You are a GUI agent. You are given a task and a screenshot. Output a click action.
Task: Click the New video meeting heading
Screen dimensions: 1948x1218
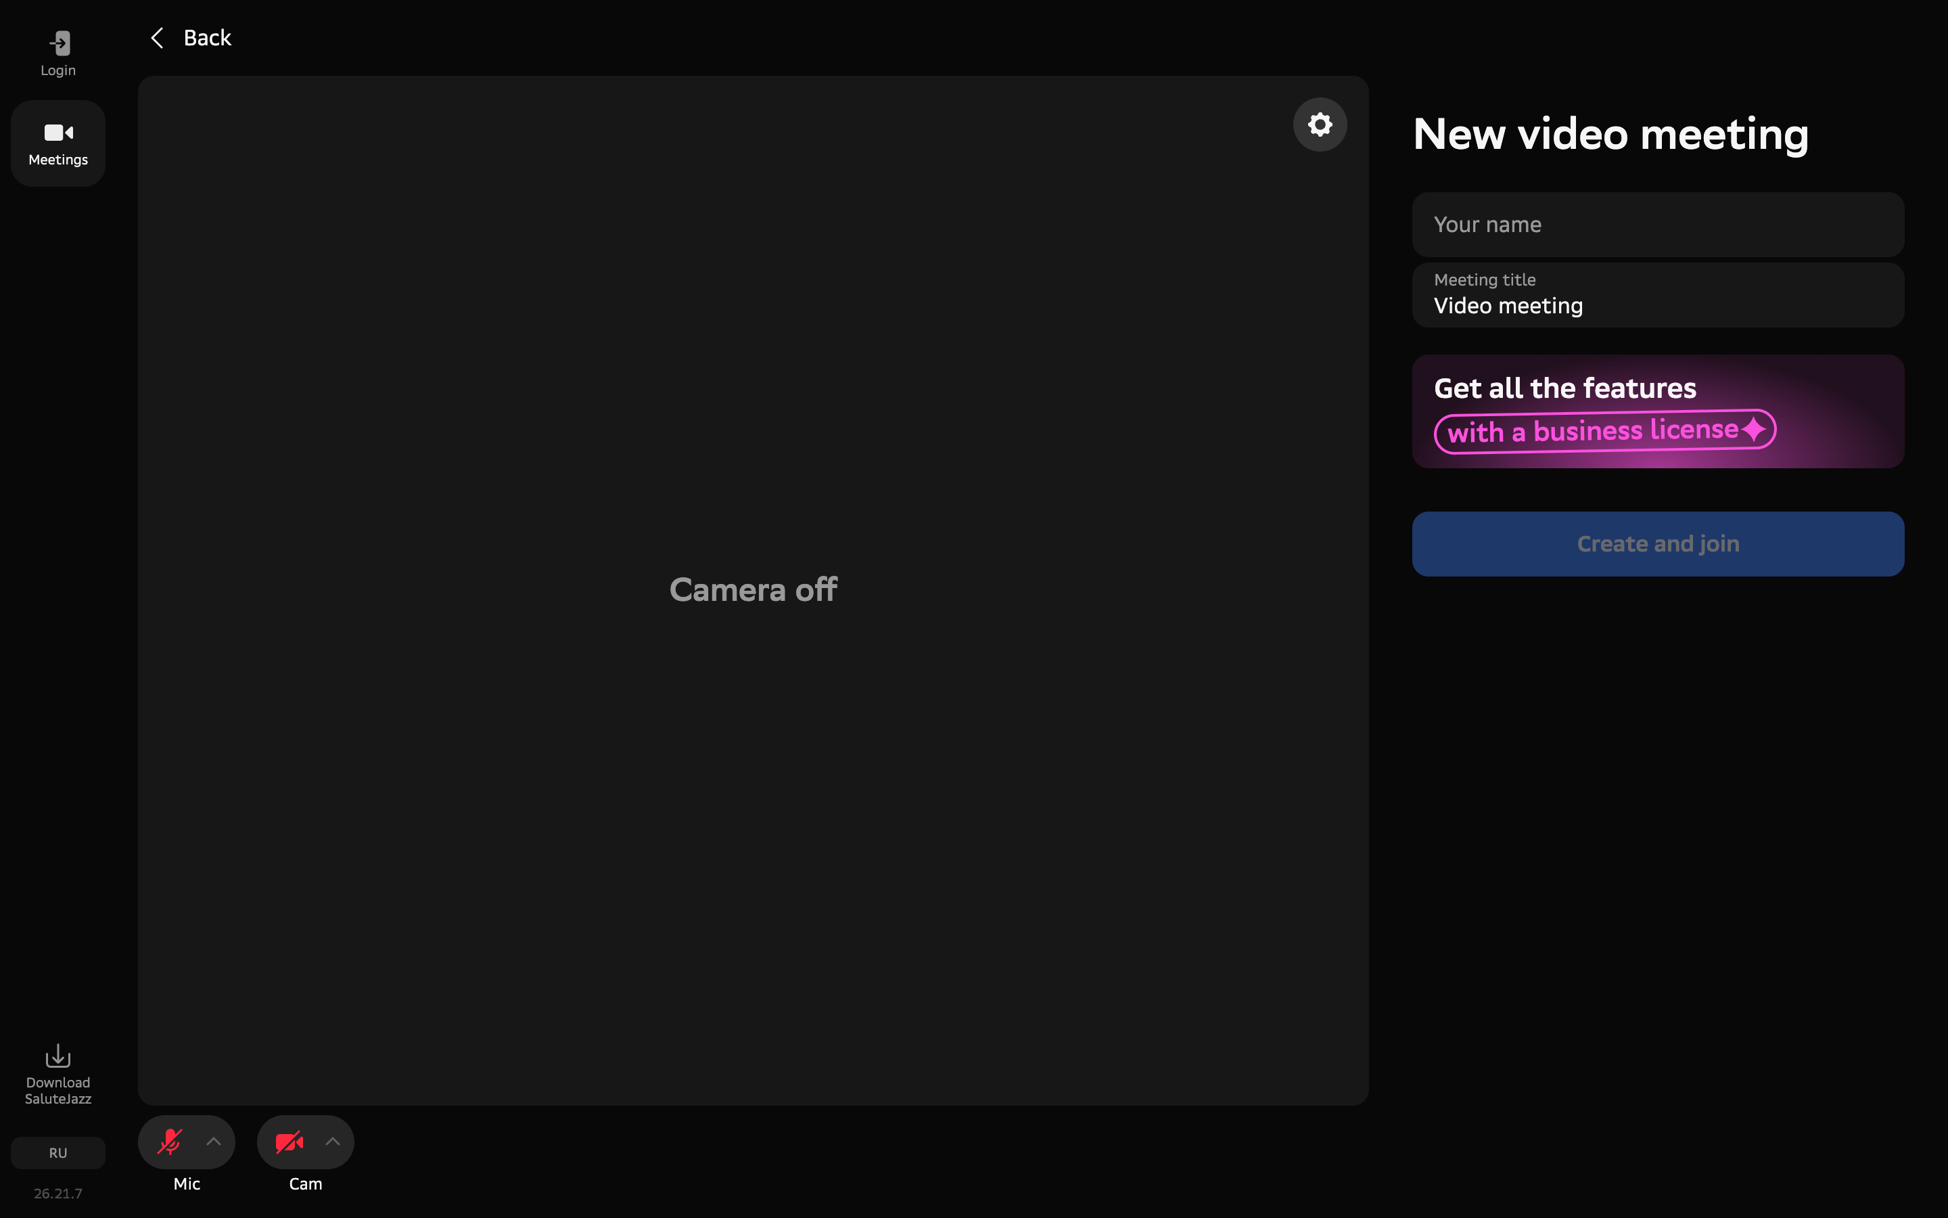1610,134
